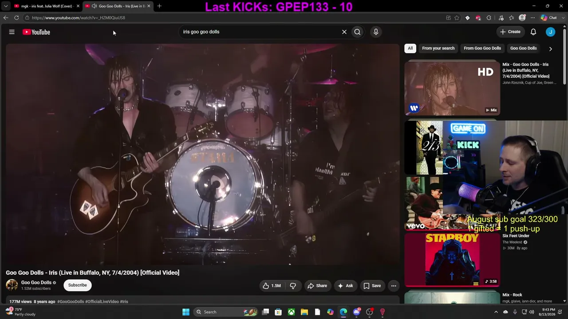The height and width of the screenshot is (319, 568).
Task: Open the Mix - Goo Goo Dolls Iris title
Action: click(526, 70)
